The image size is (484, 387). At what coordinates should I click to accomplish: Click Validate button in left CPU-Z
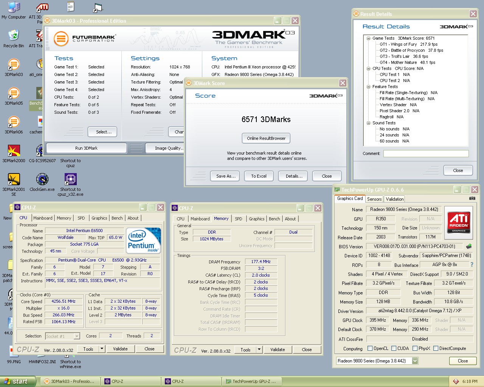click(x=120, y=349)
